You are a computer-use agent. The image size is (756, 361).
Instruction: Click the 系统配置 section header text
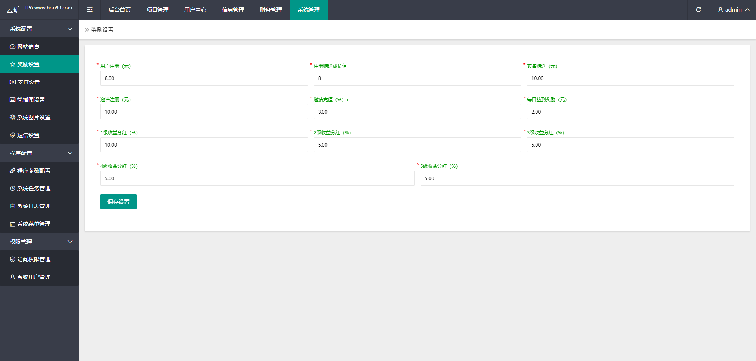coord(21,29)
